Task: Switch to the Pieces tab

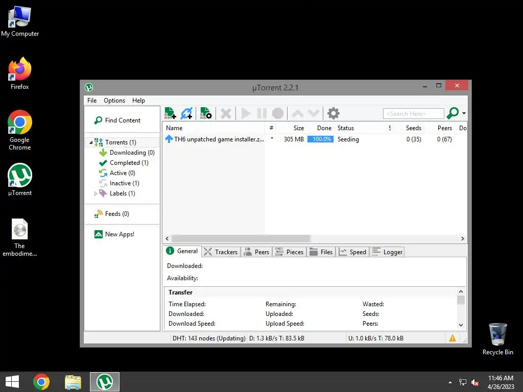Action: coord(289,252)
